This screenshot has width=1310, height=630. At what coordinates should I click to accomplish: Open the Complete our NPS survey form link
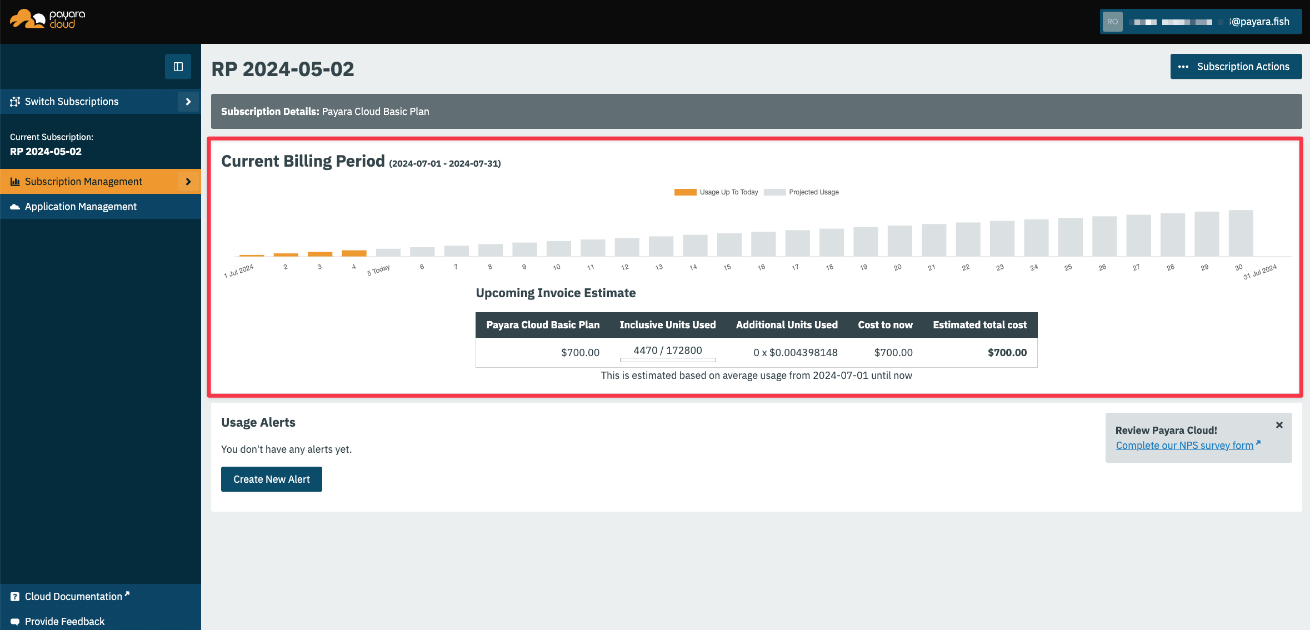pyautogui.click(x=1184, y=446)
